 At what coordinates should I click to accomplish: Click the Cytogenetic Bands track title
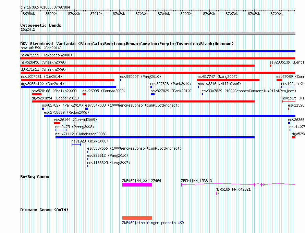[x=41, y=25]
